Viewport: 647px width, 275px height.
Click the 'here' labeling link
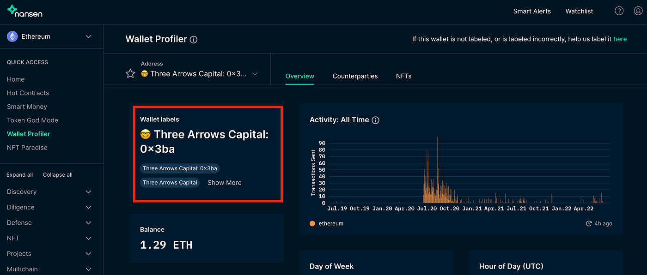pos(620,39)
